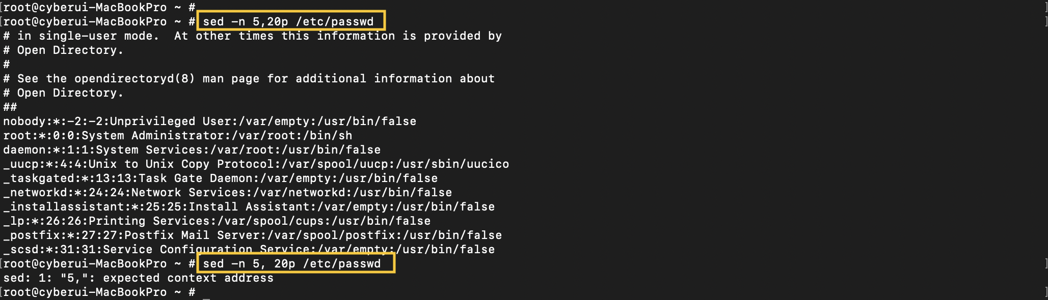Click the root System Administrator line

pyautogui.click(x=178, y=136)
